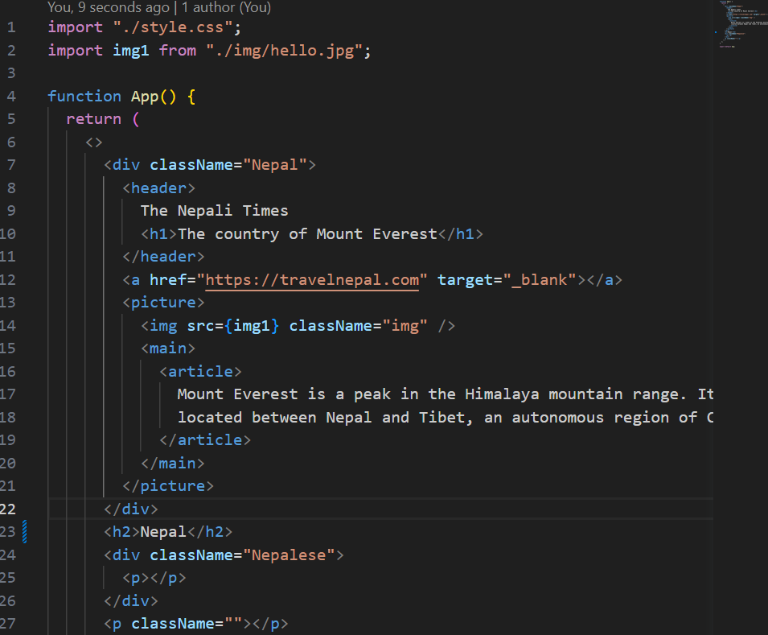Click the closing </picture> tag
Image resolution: width=768 pixels, height=635 pixels.
pos(168,486)
